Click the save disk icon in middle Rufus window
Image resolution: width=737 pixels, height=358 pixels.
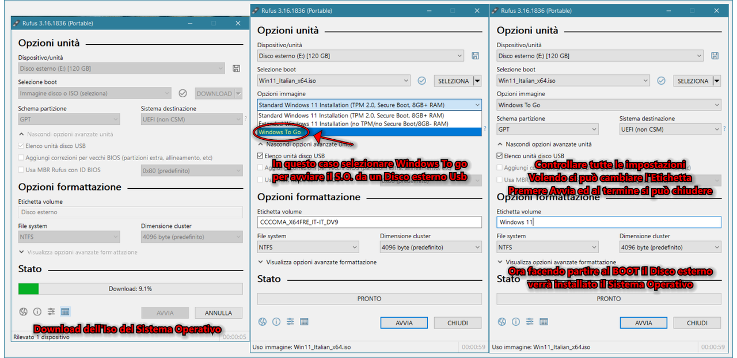[x=475, y=56]
